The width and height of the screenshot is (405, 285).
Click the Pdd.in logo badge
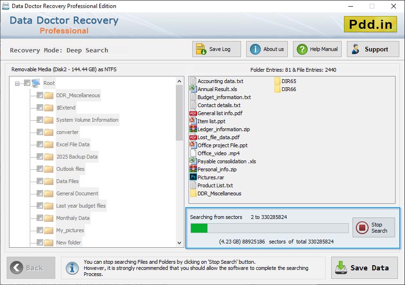(x=371, y=24)
